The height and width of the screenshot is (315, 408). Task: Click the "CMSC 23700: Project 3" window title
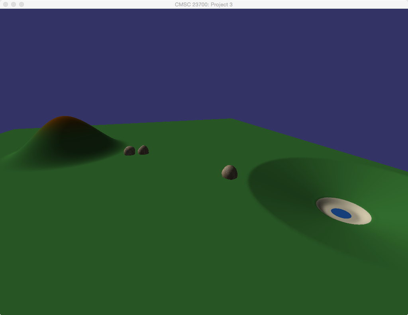click(204, 4)
